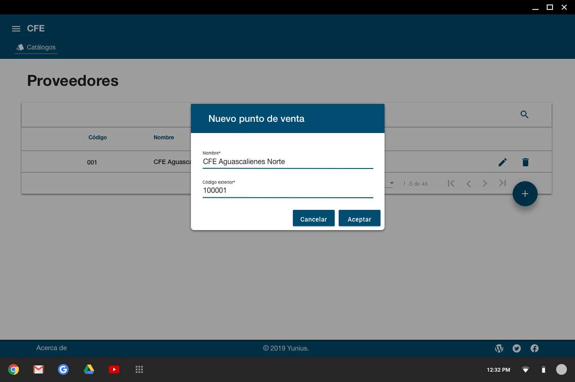
Task: Edit provider 001 with pencil icon
Action: pyautogui.click(x=503, y=162)
